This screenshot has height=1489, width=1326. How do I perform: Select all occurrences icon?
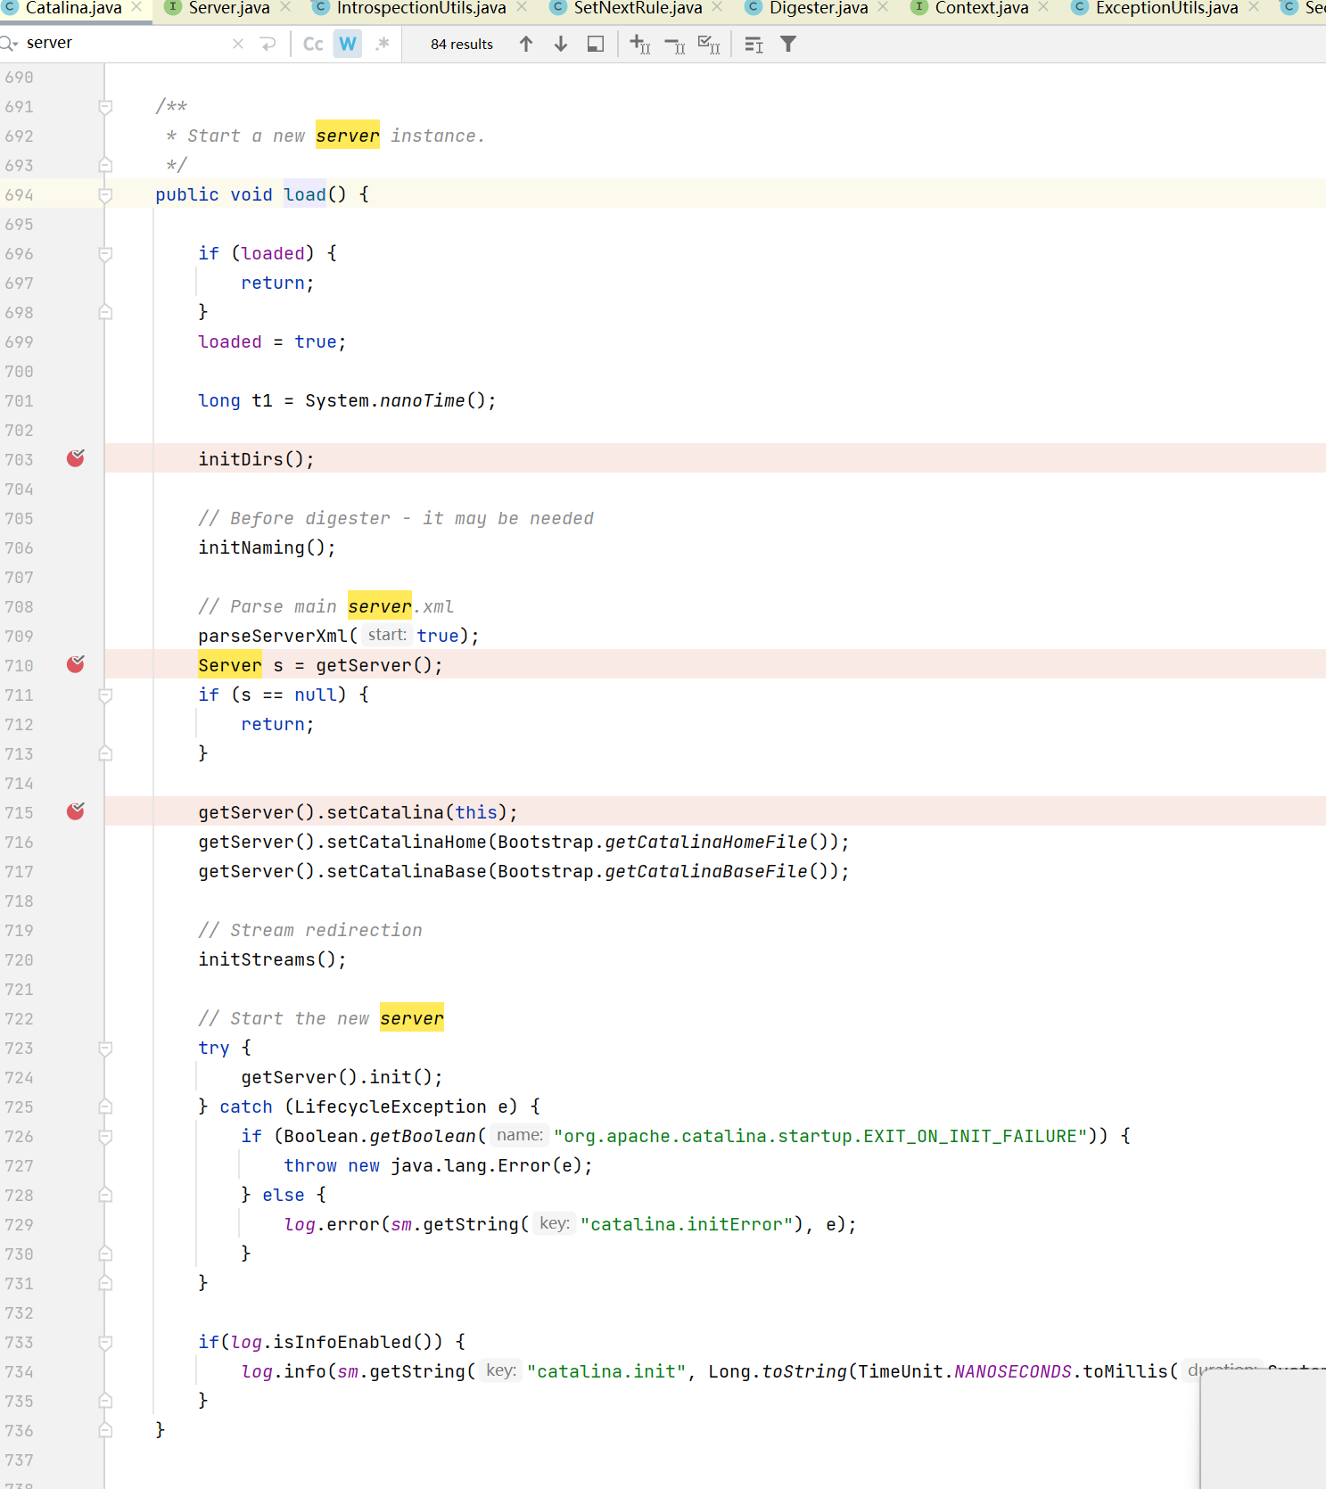point(709,44)
